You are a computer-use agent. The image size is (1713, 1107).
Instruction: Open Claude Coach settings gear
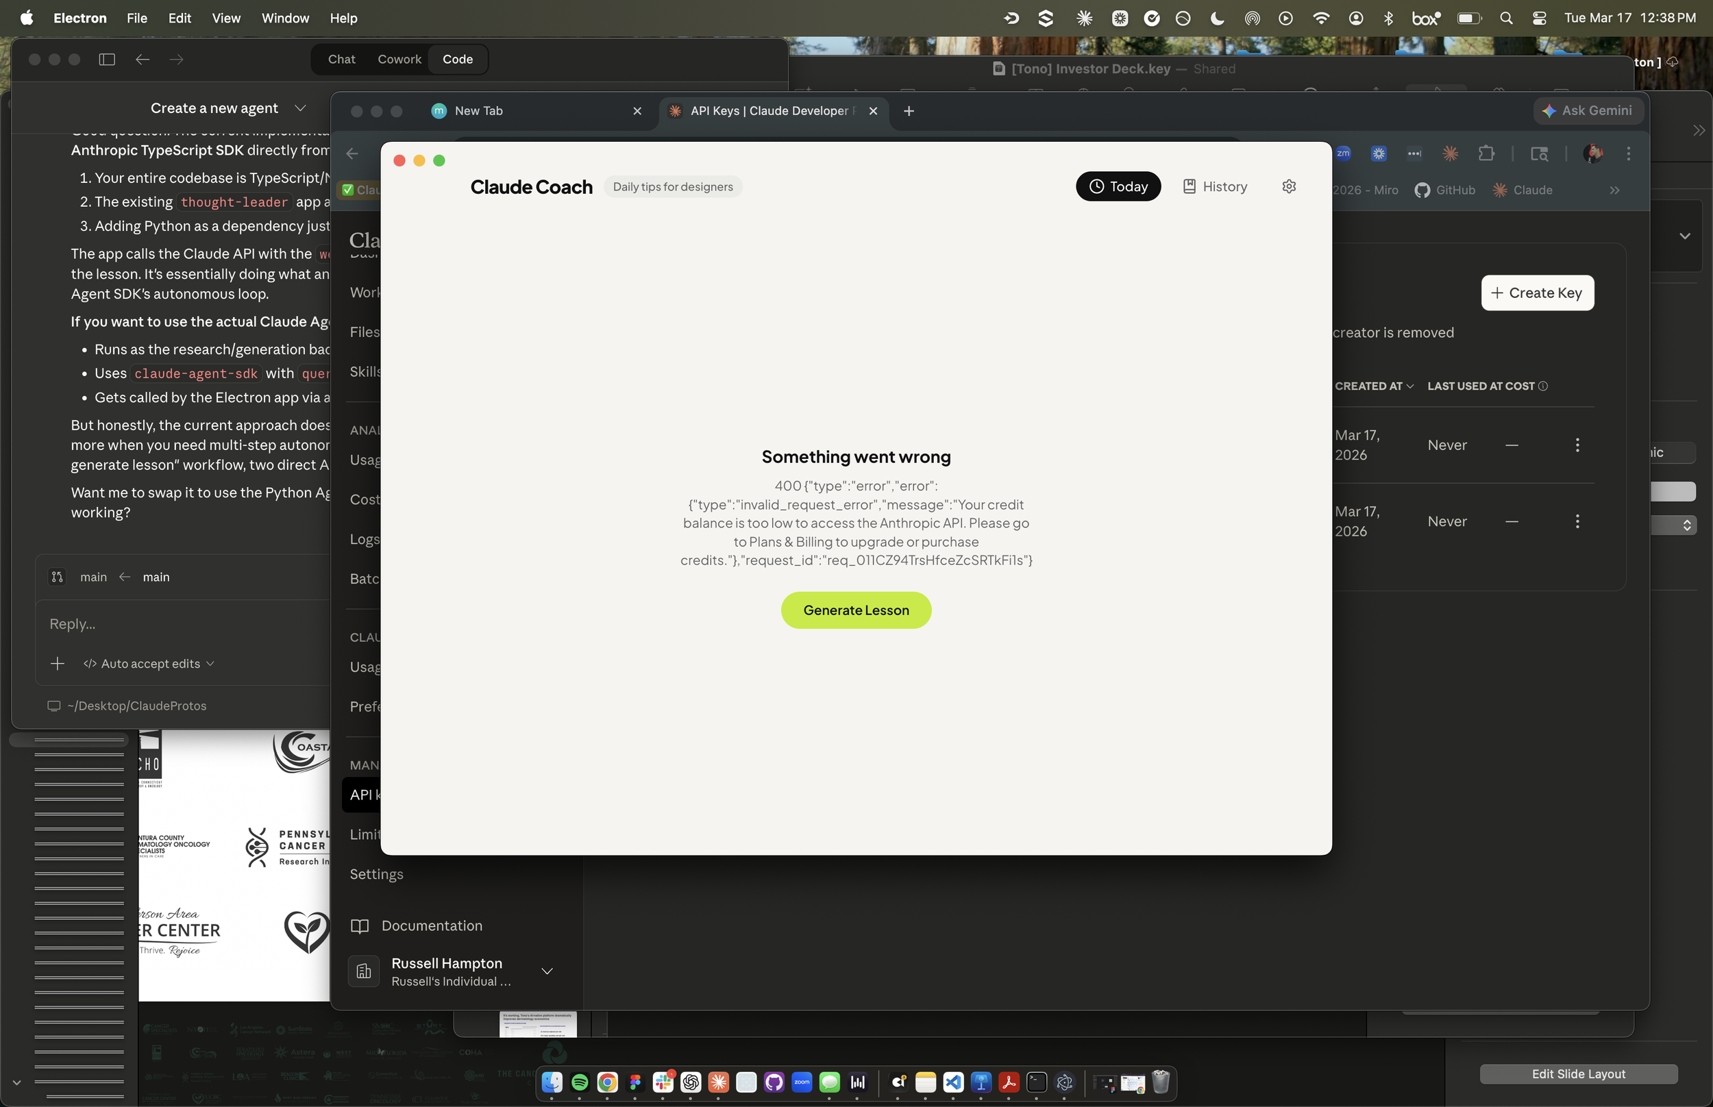1289,186
